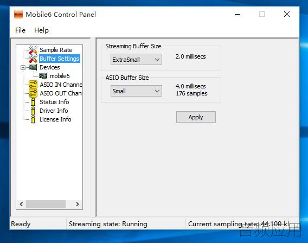The width and height of the screenshot is (308, 243).
Task: Open the Help menu
Action: pyautogui.click(x=41, y=30)
